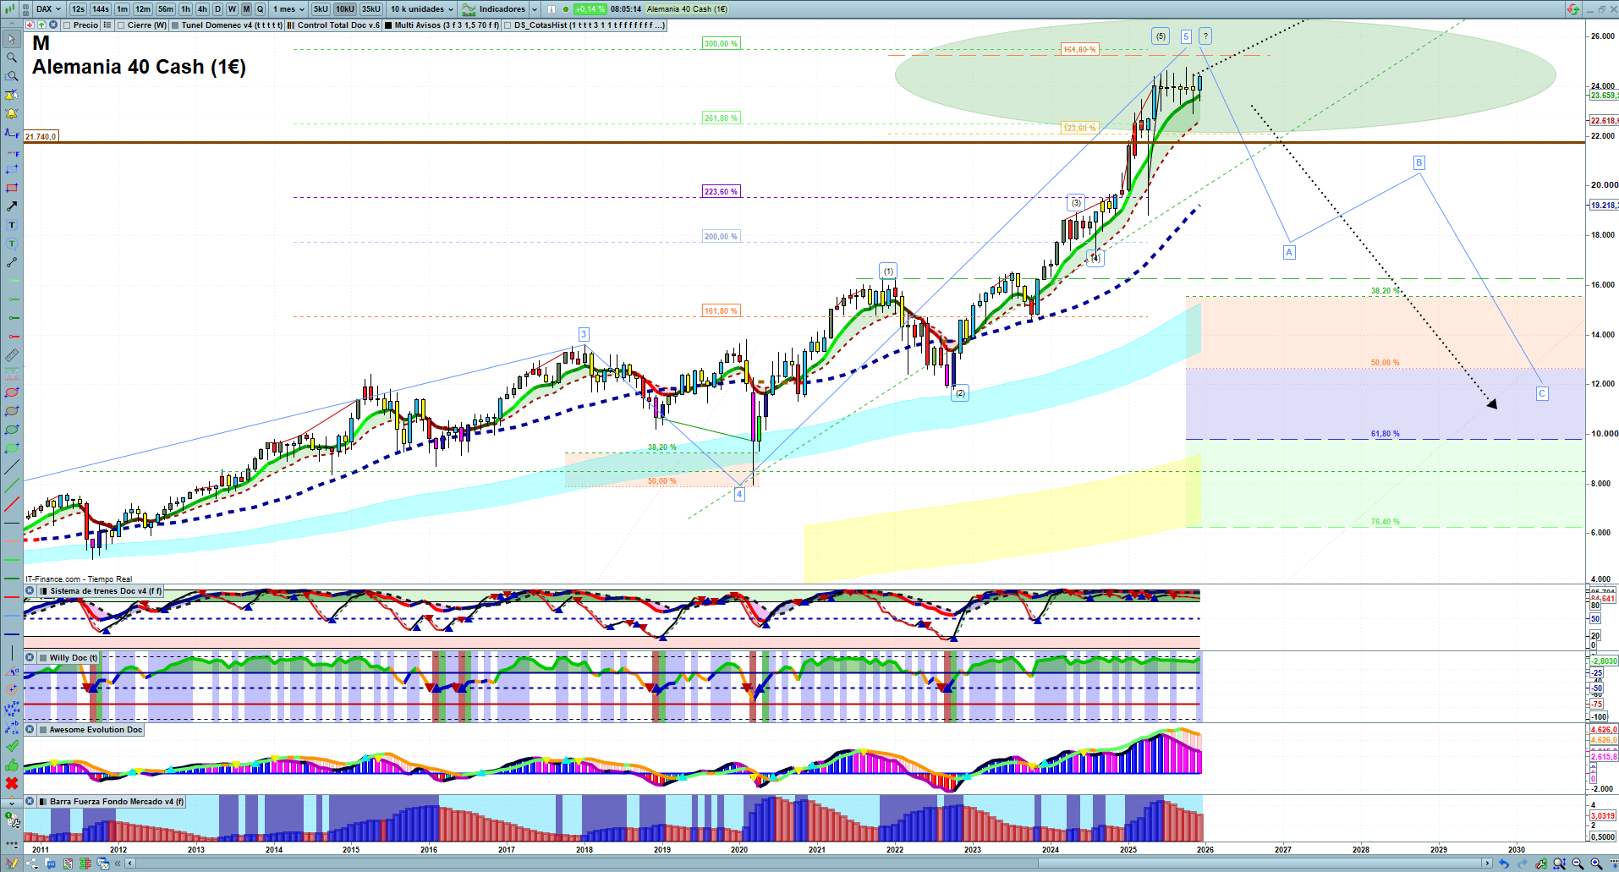Open the Indicadores panel
Viewport: 1619px width, 872px height.
click(501, 9)
